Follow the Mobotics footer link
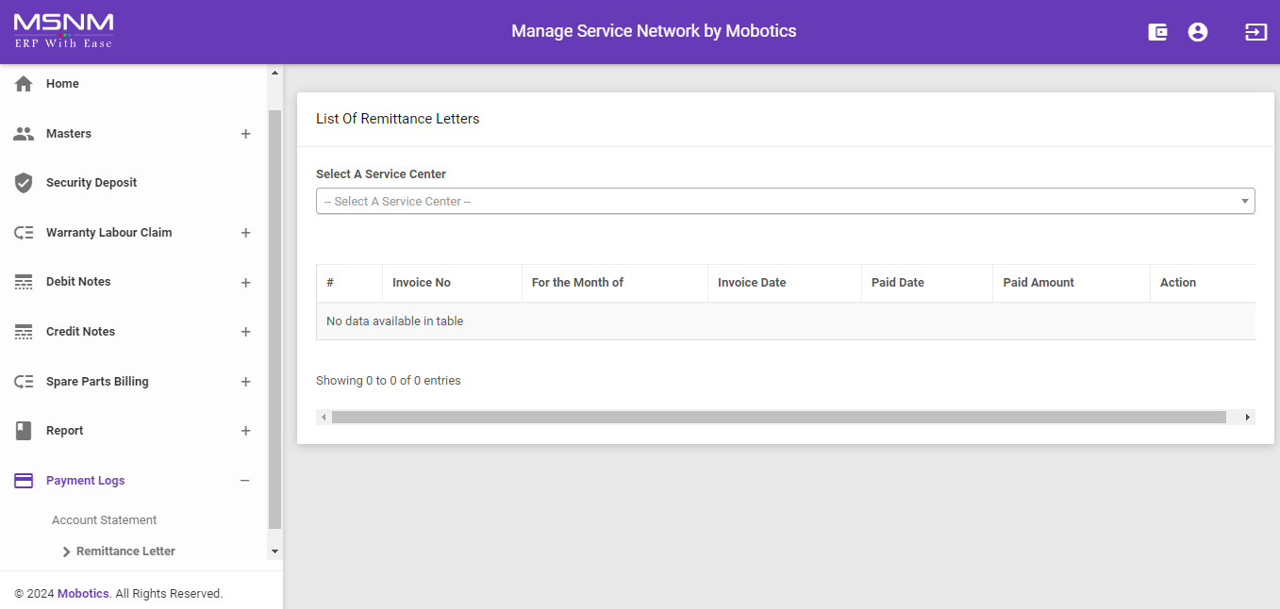1280x609 pixels. pyautogui.click(x=83, y=594)
